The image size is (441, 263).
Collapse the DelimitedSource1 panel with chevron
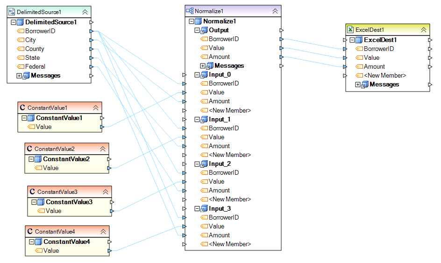click(85, 12)
